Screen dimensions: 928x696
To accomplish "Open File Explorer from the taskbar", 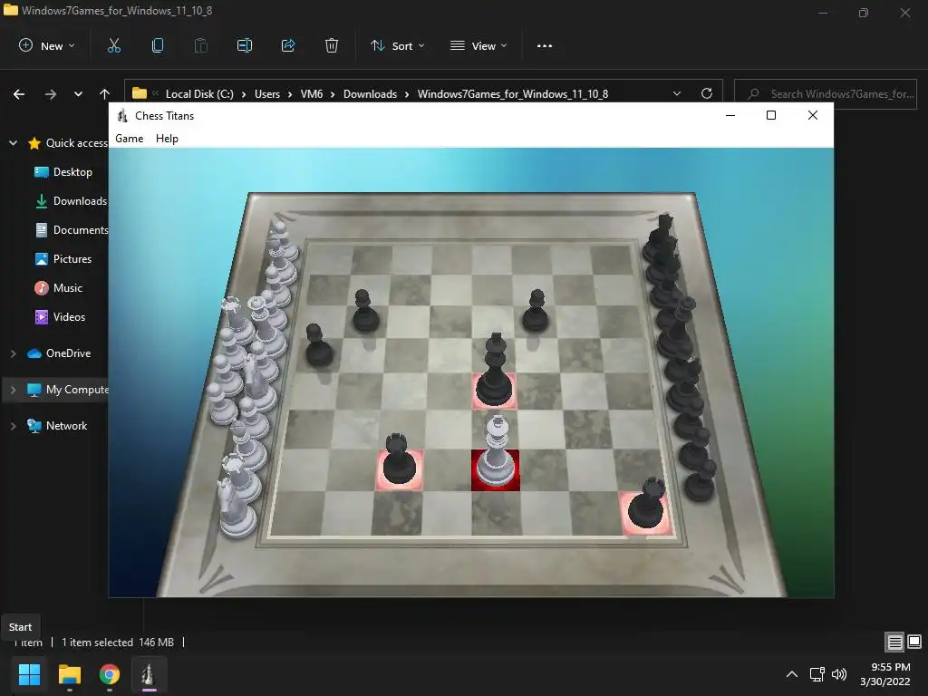I will tap(69, 674).
